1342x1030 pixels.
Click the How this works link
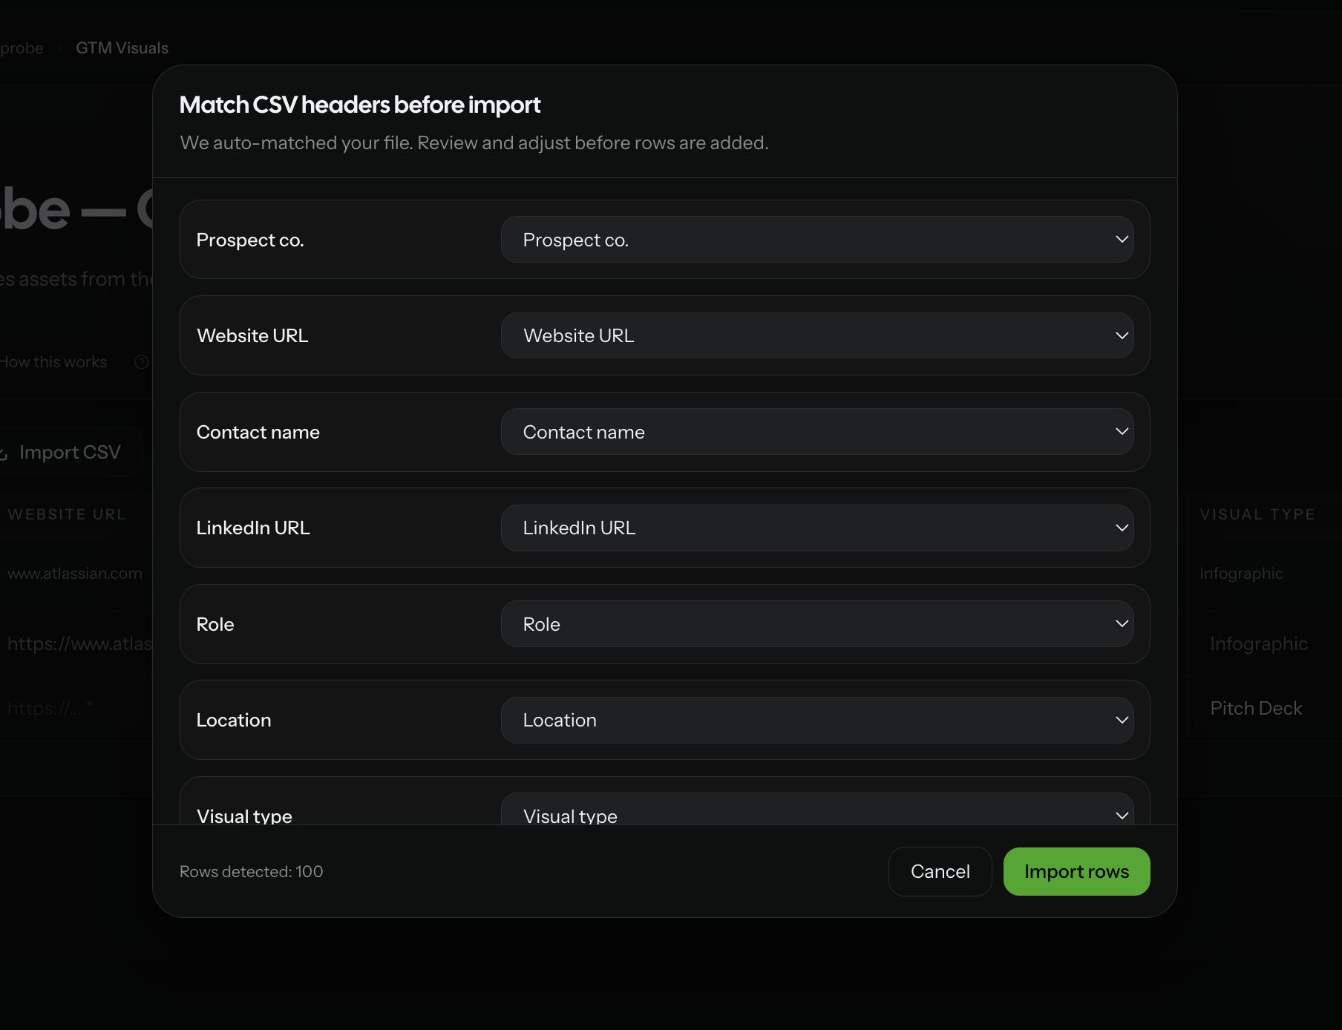[53, 362]
